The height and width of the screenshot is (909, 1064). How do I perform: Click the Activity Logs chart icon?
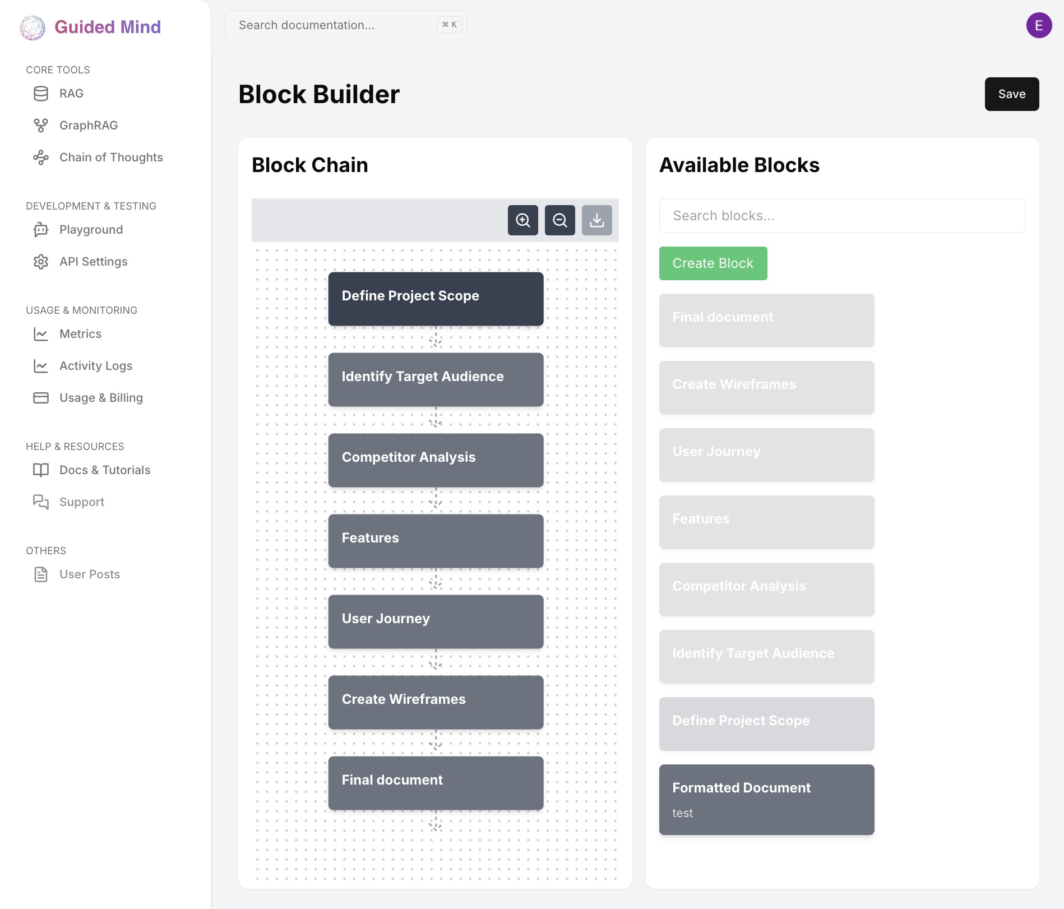[41, 366]
